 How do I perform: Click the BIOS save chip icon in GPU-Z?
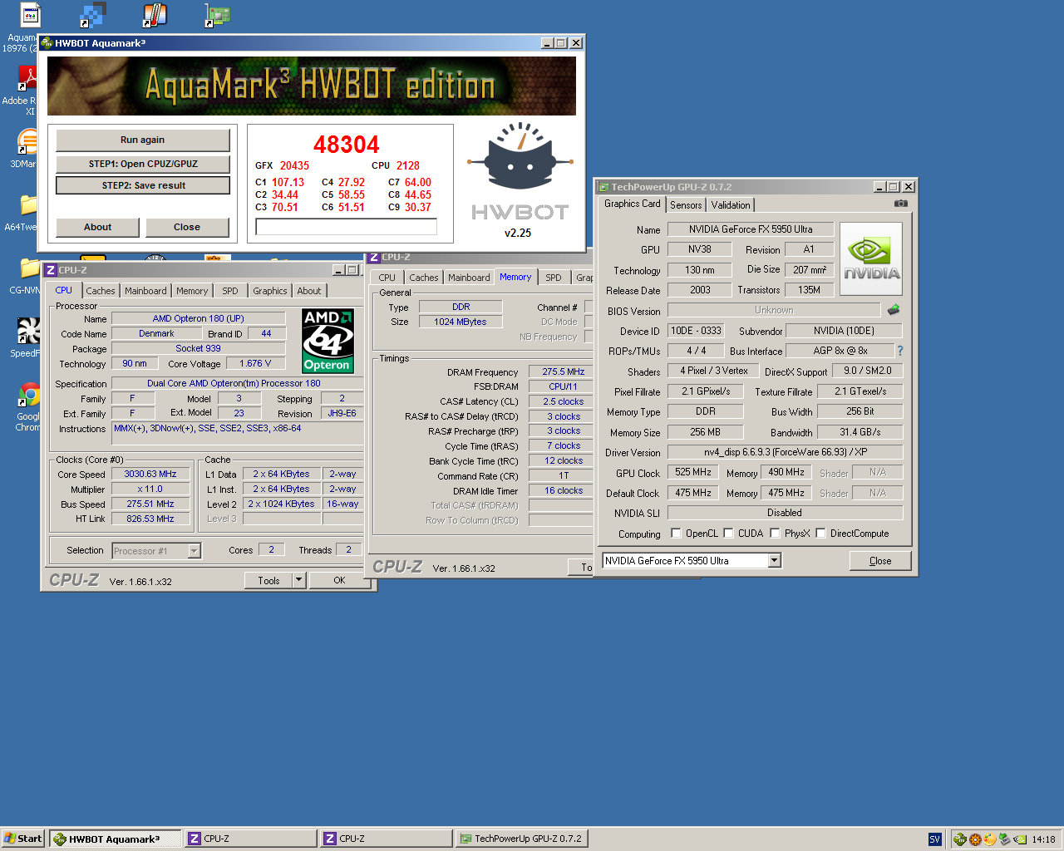tap(894, 310)
